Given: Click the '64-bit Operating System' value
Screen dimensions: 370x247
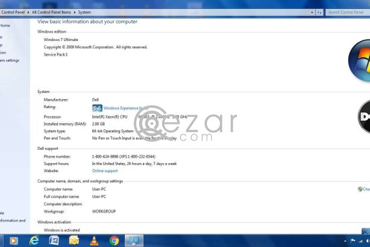Looking at the screenshot, I should [113, 131].
